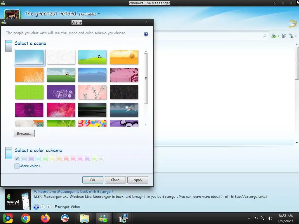Image resolution: width=299 pixels, height=224 pixels.
Task: Open help icon in Scene dialog
Action: pyautogui.click(x=146, y=34)
